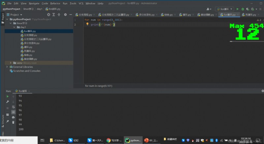Open the Structure vertical side tab
This screenshot has width=264, height=144.
coord(3,121)
